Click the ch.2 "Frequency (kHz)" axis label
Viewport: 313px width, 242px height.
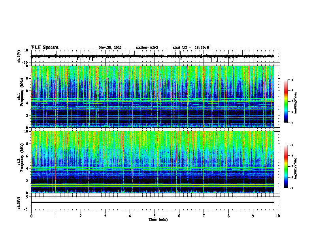coord(22,157)
